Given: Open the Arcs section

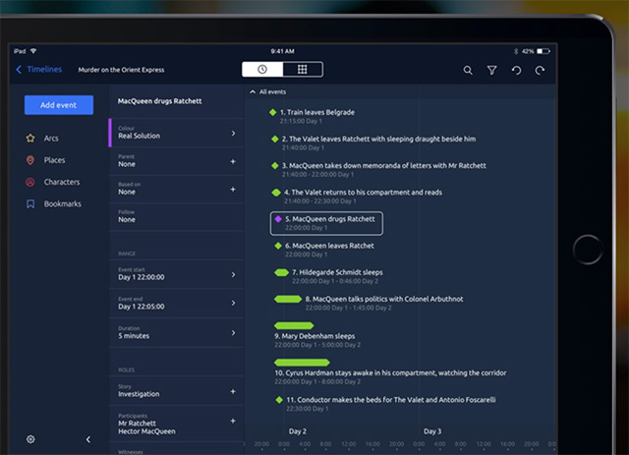Looking at the screenshot, I should (x=51, y=138).
